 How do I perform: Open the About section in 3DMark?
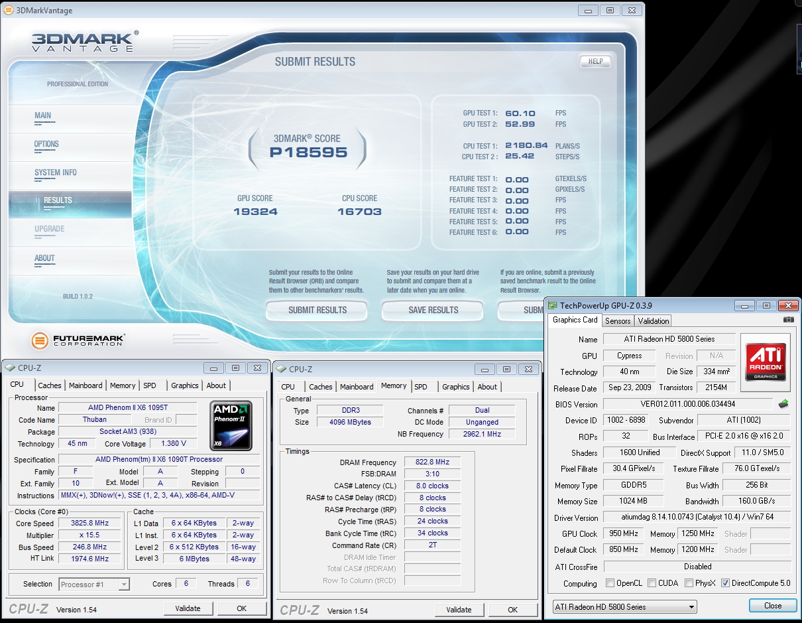[x=44, y=258]
